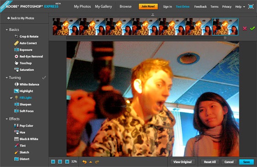The width and height of the screenshot is (257, 167).
Task: Toggle the checkmark beside Fill Light
Action: (11, 98)
